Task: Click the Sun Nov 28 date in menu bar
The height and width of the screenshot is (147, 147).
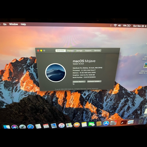Action: (x=138, y=26)
